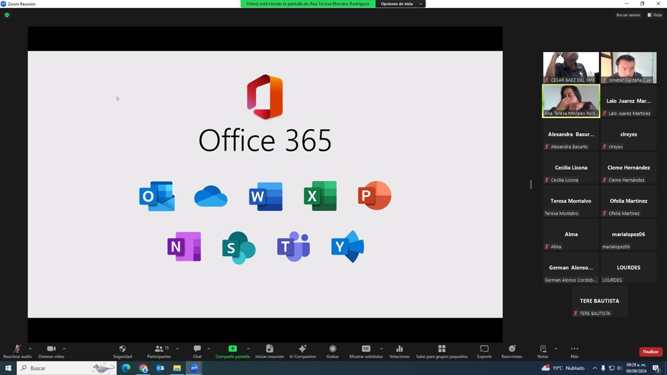The height and width of the screenshot is (375, 667).
Task: Open the Reacciones menu
Action: coord(512,349)
